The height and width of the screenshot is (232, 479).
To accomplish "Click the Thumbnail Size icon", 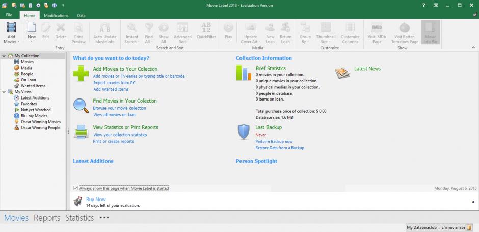I will [326, 28].
